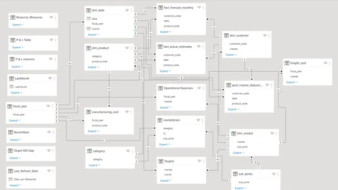Open more options for marketshare table
Screen dimensions: 338x190
pyautogui.click(x=203, y=120)
